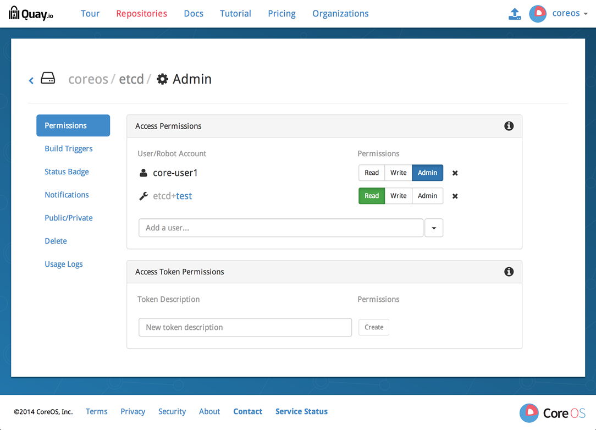
Task: Click the repository drive icon
Action: [x=48, y=78]
